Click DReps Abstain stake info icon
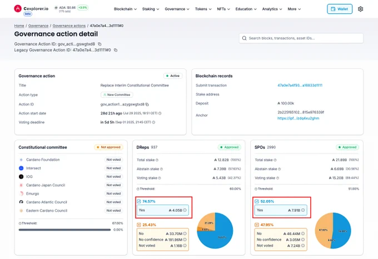 click(x=162, y=169)
